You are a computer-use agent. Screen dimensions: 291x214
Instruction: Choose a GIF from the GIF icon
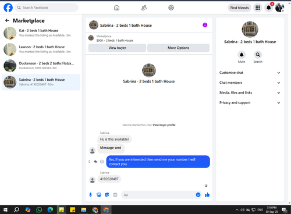pos(115,195)
